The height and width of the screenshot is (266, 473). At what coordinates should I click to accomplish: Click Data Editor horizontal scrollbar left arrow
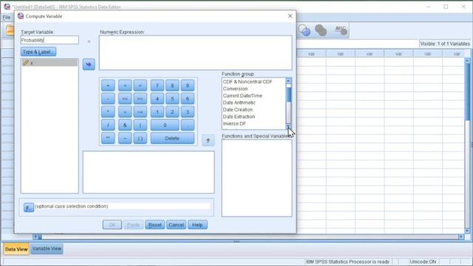pos(35,237)
